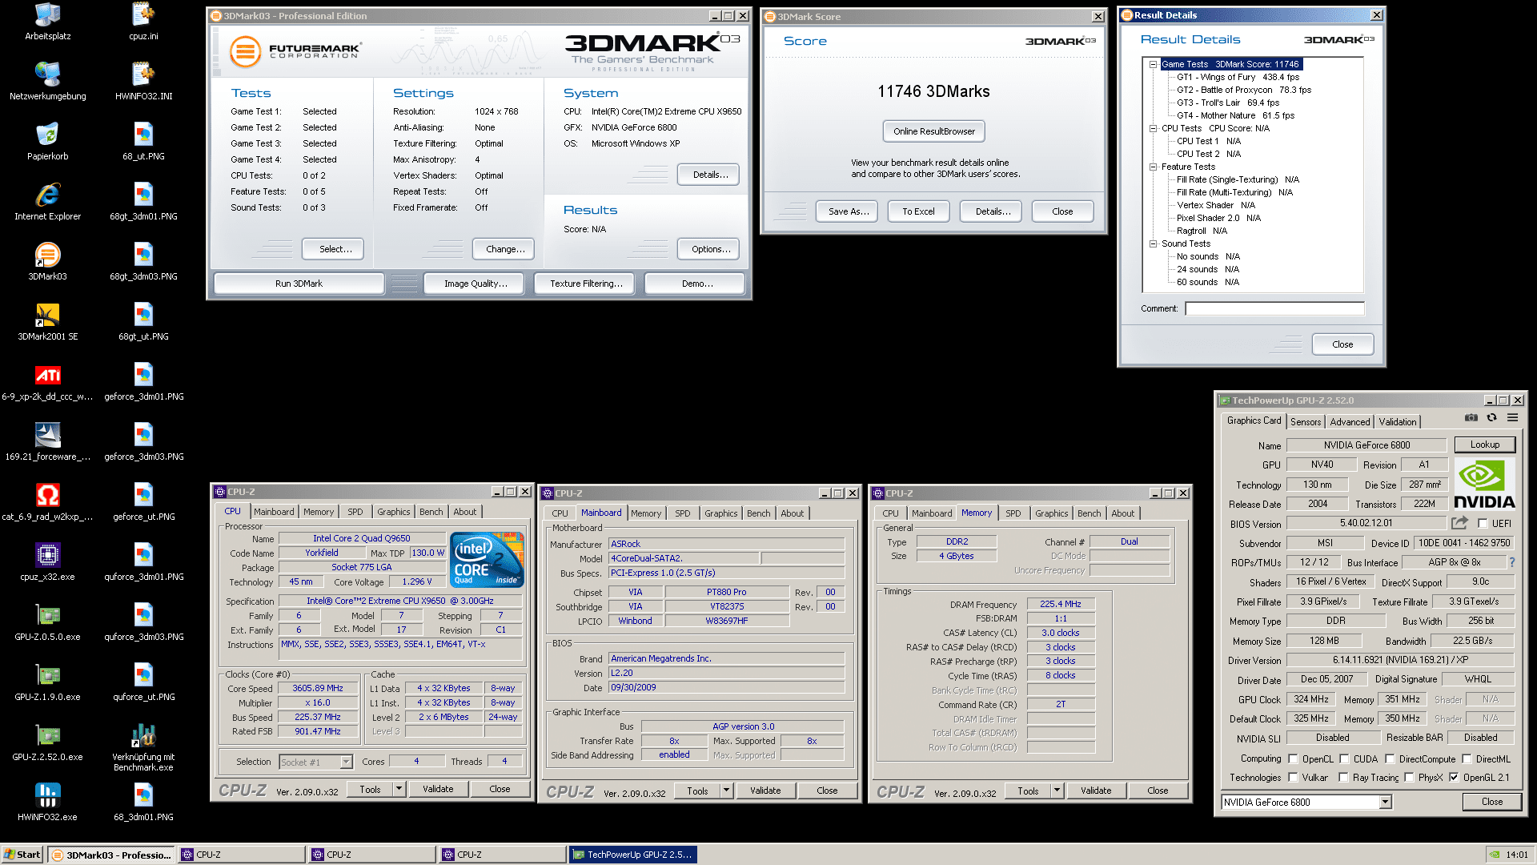Open the Arbeitsplatz desktop icon
1537x865 pixels.
48,21
